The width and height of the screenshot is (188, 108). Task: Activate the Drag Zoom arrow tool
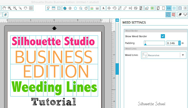pyautogui.click(x=26, y=8)
